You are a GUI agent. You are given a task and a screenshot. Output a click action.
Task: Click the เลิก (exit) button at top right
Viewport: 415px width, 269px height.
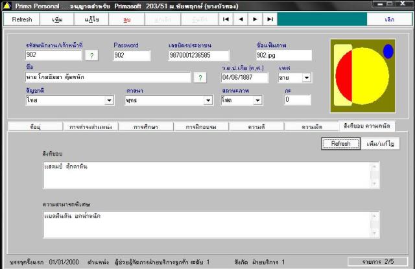[x=389, y=19]
